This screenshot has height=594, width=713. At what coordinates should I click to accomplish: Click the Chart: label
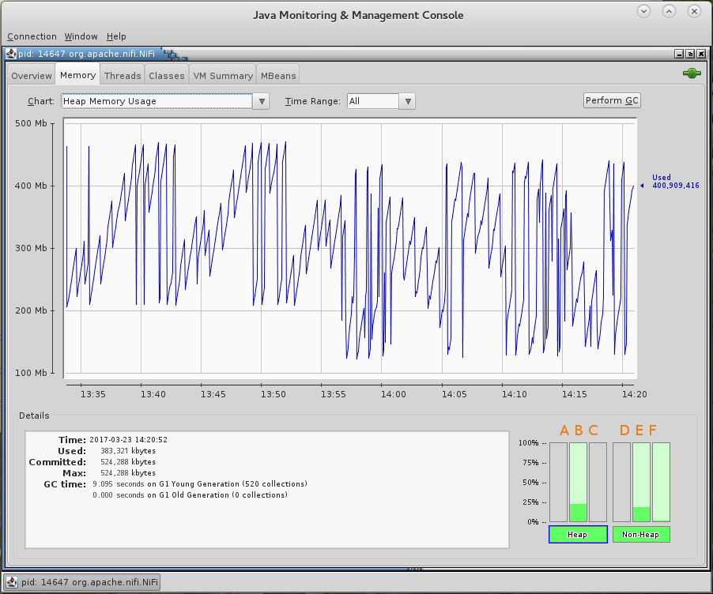coord(41,101)
